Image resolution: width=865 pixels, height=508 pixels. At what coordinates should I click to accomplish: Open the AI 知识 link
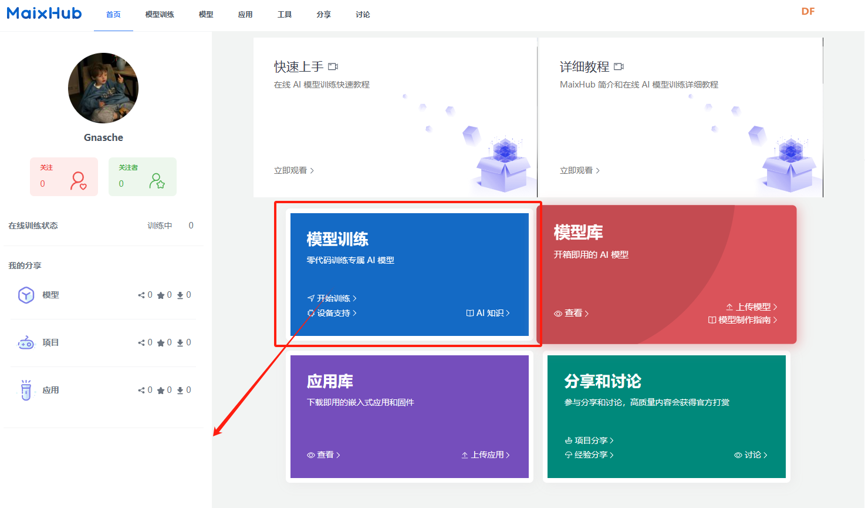488,313
